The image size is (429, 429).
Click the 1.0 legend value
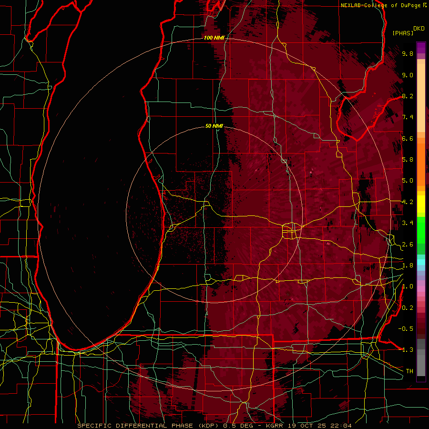click(408, 286)
